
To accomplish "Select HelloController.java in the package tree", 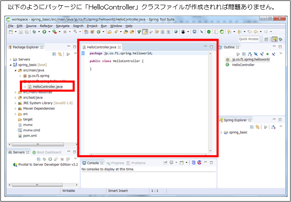I will pyautogui.click(x=48, y=87).
